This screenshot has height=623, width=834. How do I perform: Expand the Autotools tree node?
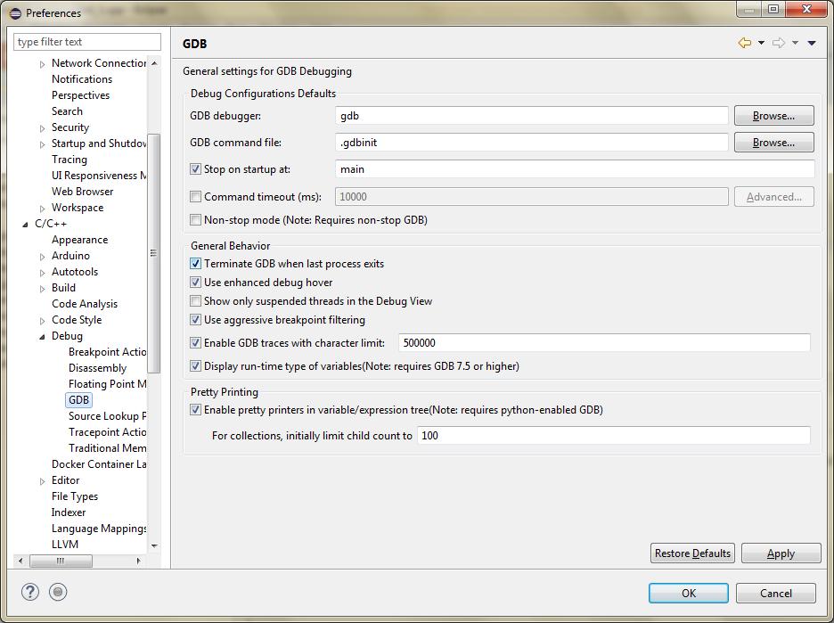pos(43,273)
